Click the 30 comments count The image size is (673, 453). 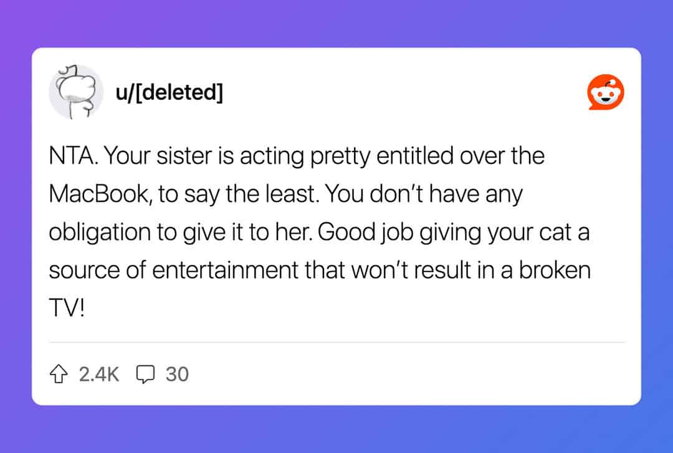177,374
